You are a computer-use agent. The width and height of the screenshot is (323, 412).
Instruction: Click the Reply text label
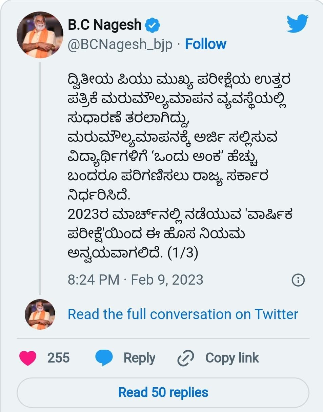pos(139,358)
